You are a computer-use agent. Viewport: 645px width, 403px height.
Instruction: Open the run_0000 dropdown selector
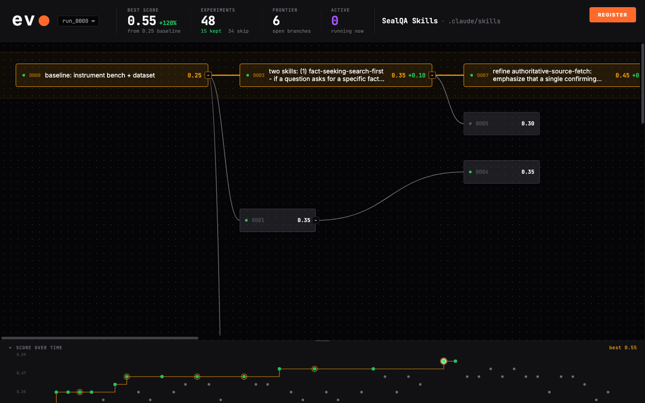tap(78, 21)
